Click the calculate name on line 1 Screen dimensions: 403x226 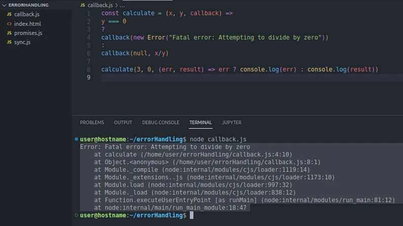(138, 13)
